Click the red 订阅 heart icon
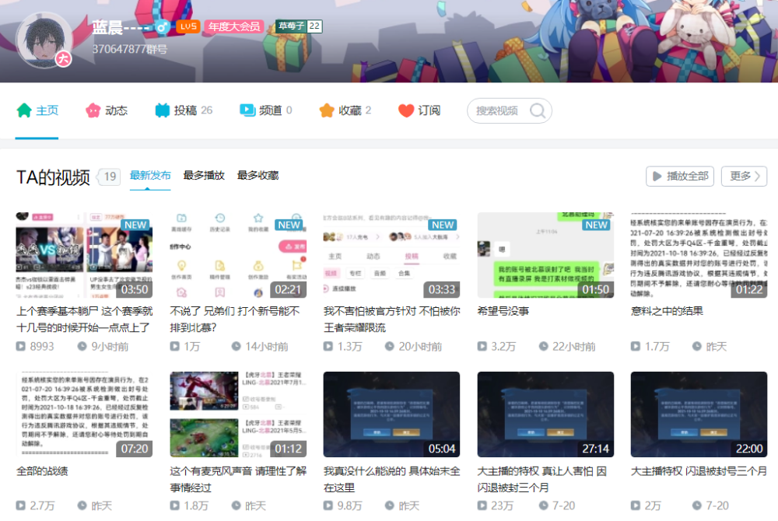The height and width of the screenshot is (521, 778). 406,110
